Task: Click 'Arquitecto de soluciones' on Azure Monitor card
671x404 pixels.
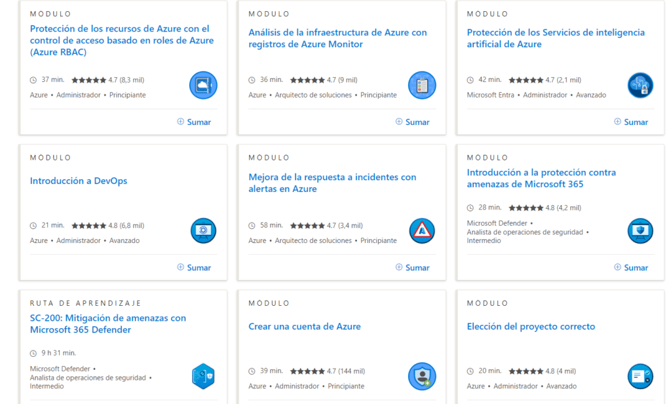Action: (313, 95)
